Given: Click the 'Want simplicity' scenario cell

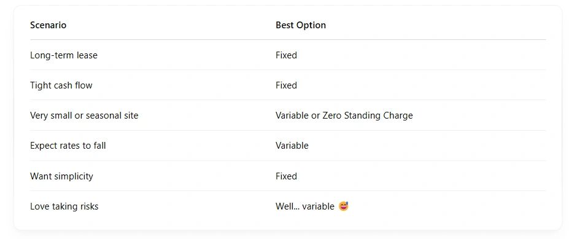Looking at the screenshot, I should click(x=61, y=176).
